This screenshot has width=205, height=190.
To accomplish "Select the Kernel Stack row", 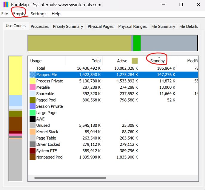I will tap(113, 132).
